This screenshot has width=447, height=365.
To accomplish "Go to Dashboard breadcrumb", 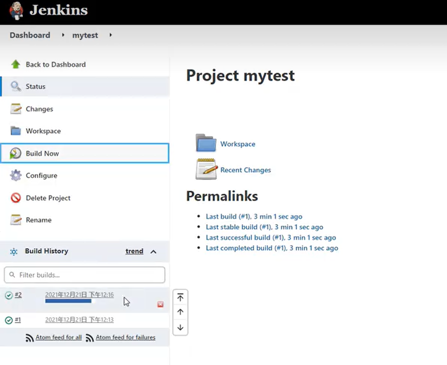I will [30, 35].
